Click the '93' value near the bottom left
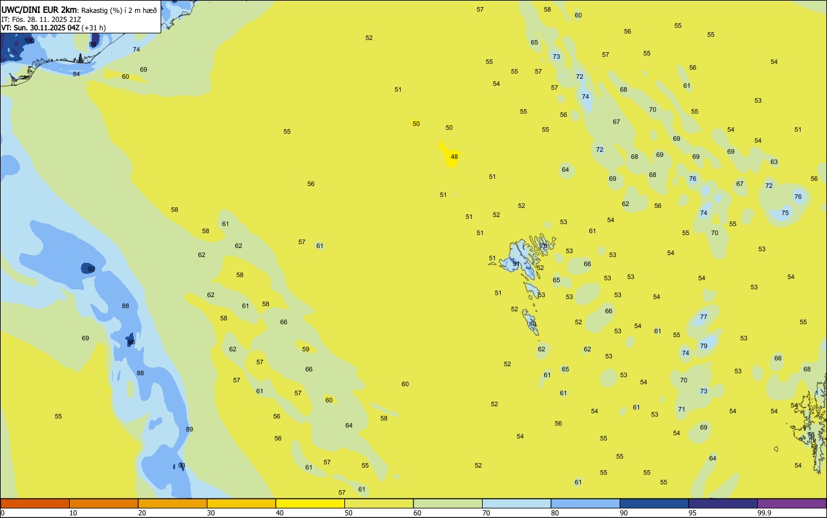 click(182, 466)
